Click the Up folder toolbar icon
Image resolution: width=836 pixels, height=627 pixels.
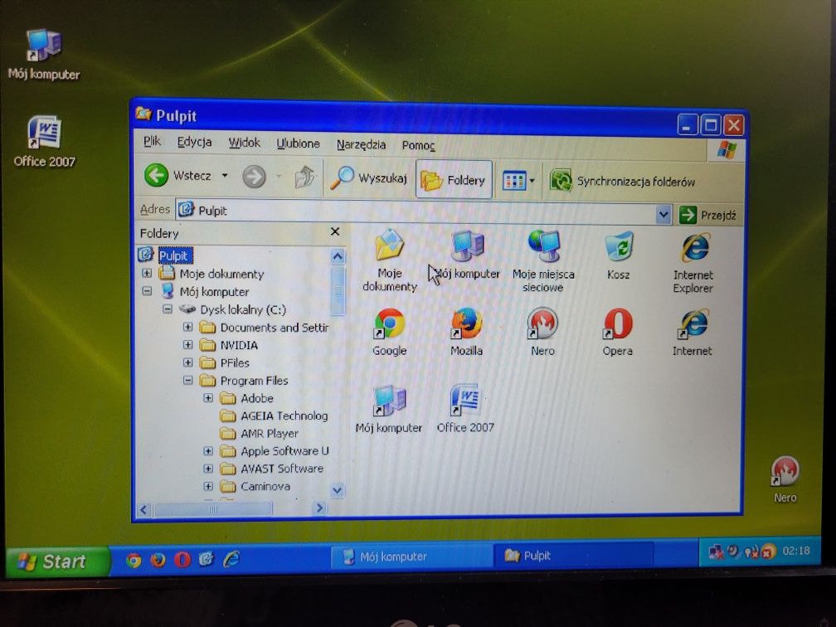pyautogui.click(x=305, y=177)
